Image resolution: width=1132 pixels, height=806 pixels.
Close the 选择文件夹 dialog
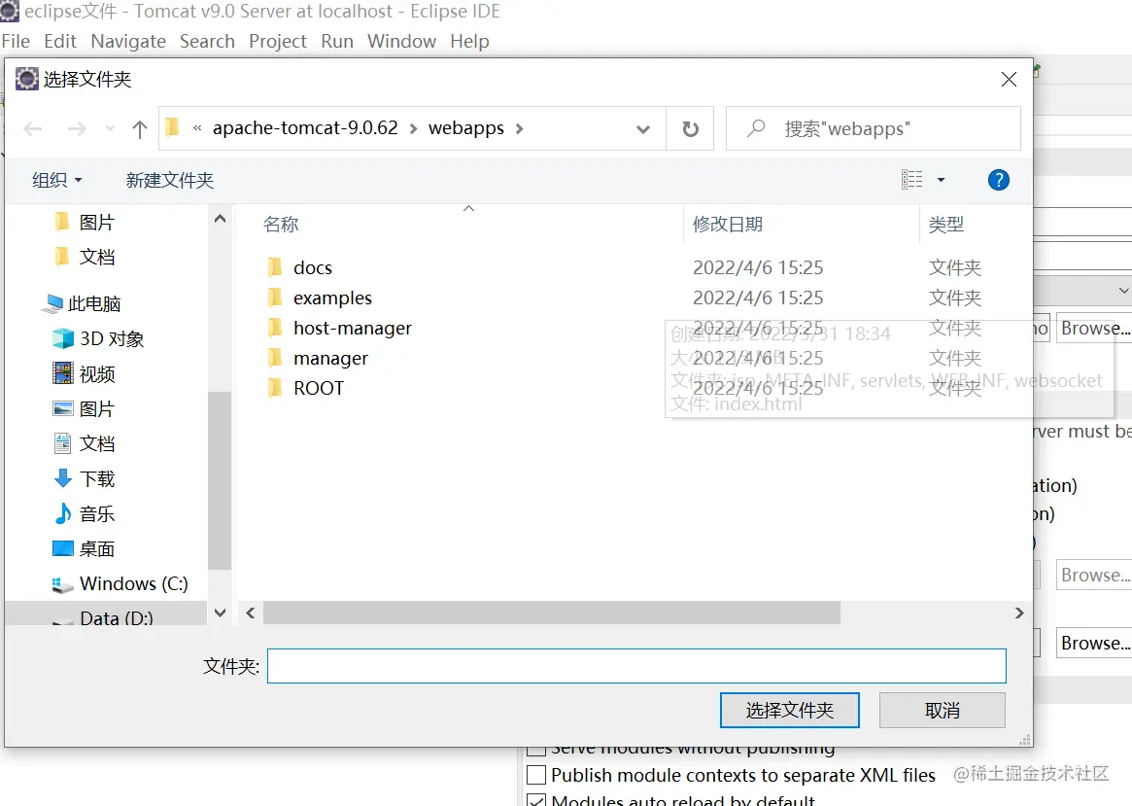tap(1010, 79)
